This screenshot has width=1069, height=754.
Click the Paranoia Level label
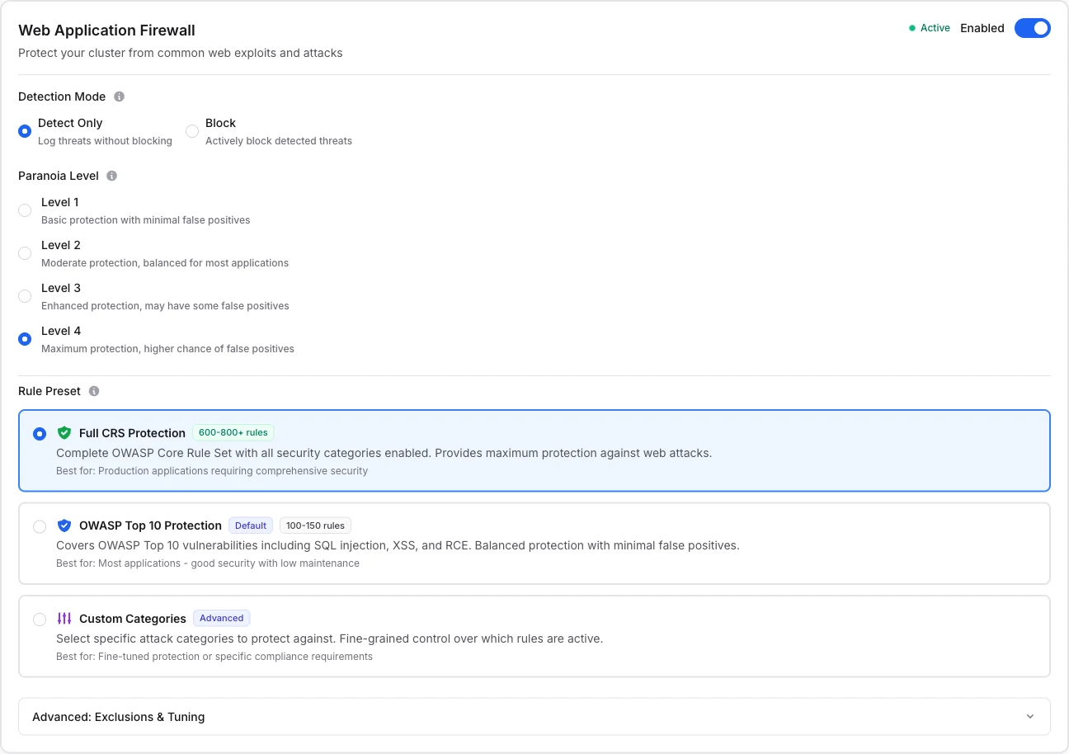pyautogui.click(x=59, y=176)
